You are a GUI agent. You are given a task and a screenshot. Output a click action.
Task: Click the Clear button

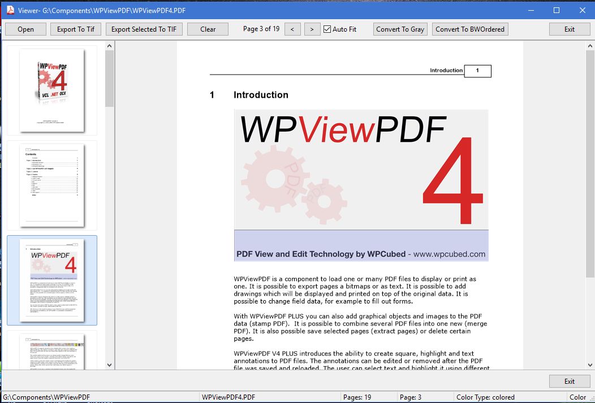pos(208,29)
